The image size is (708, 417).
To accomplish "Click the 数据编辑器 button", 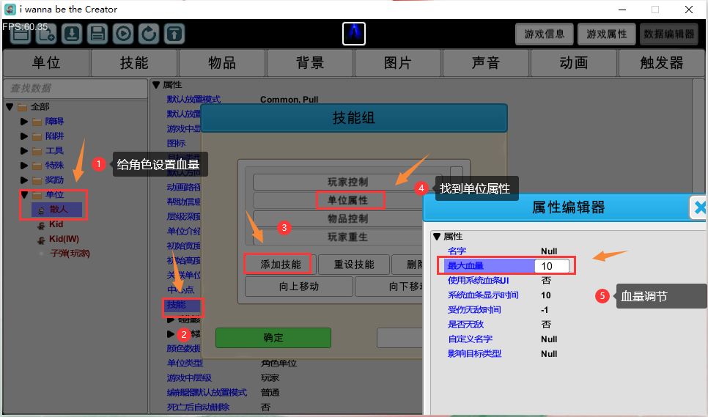I will point(669,34).
